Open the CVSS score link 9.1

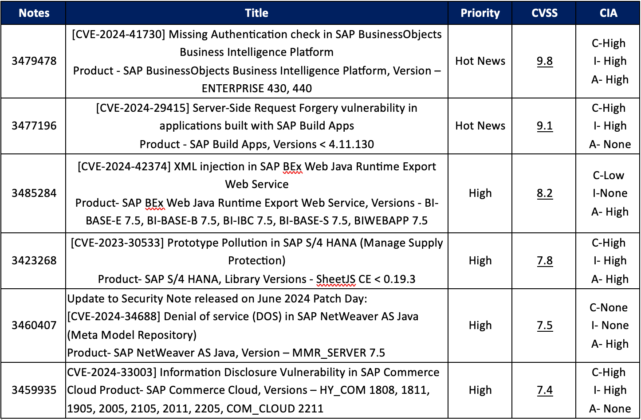click(544, 126)
